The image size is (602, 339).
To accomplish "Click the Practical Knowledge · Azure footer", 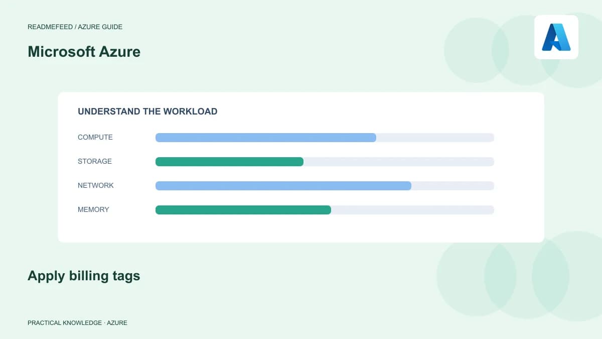I will [77, 323].
